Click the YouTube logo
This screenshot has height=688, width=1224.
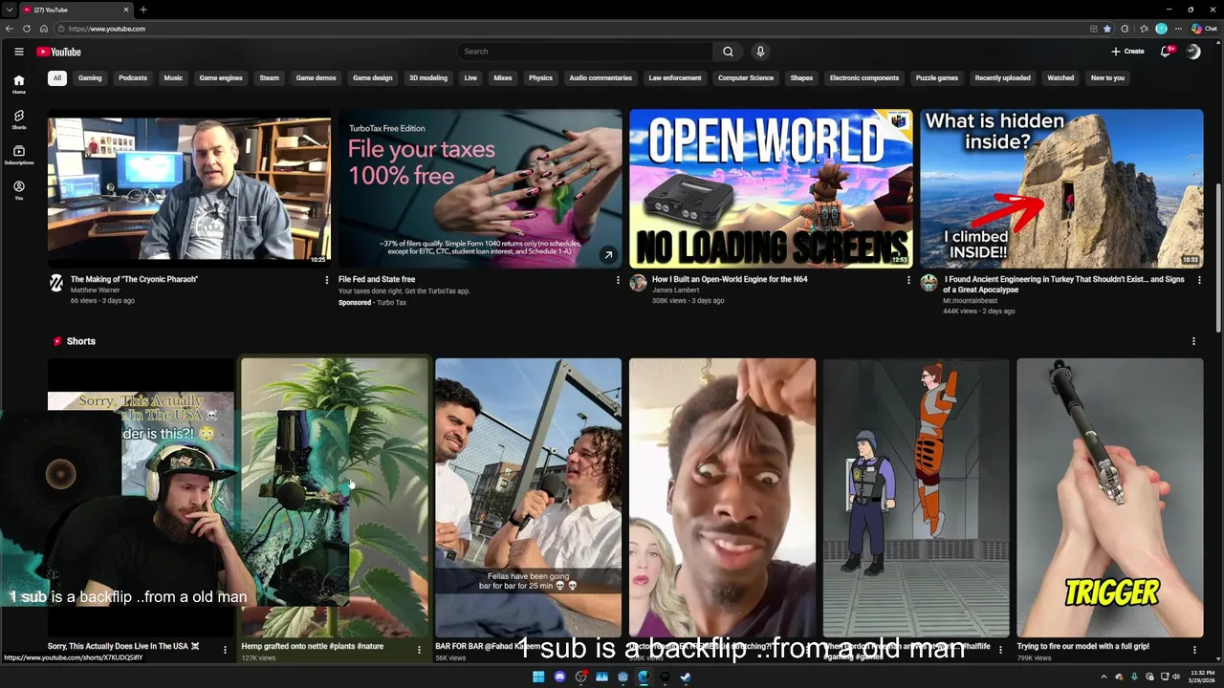coord(58,52)
